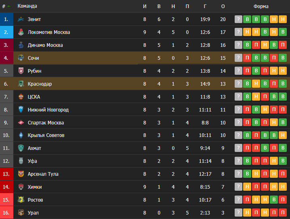Sort by the Г goals column header
The height and width of the screenshot is (219, 290).
[x=205, y=6]
